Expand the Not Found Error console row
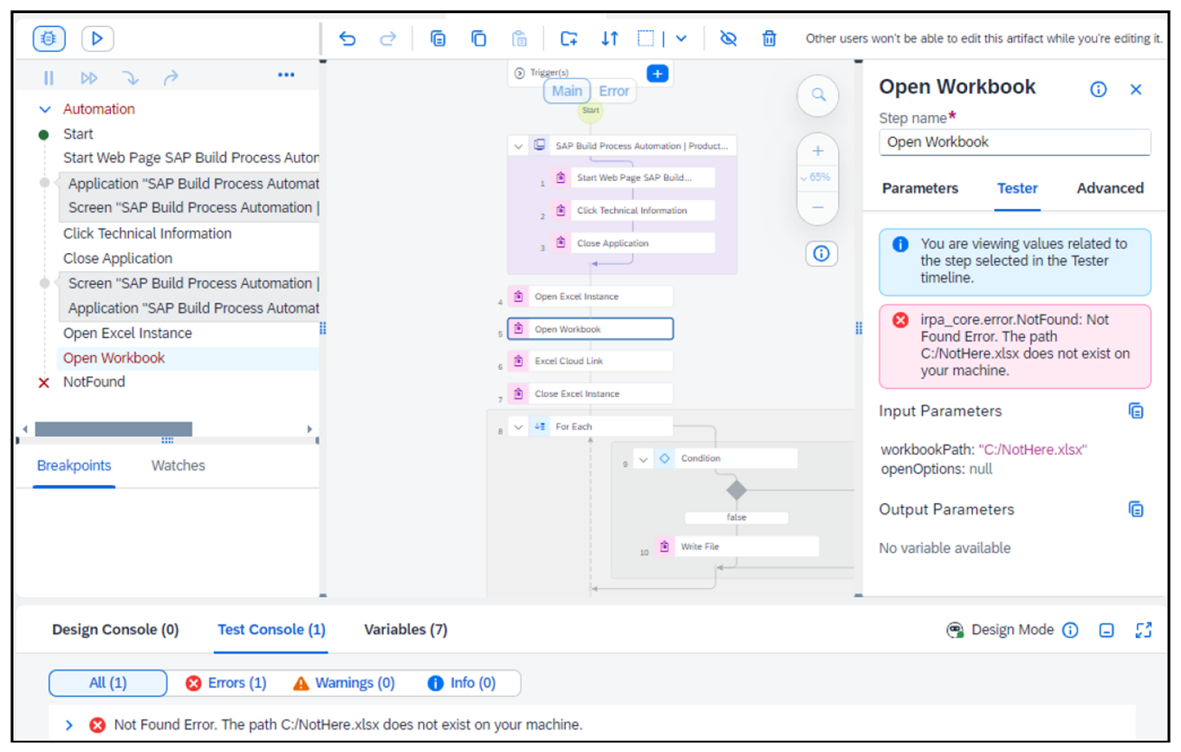Screen dimensions: 1181x752 coord(69,725)
